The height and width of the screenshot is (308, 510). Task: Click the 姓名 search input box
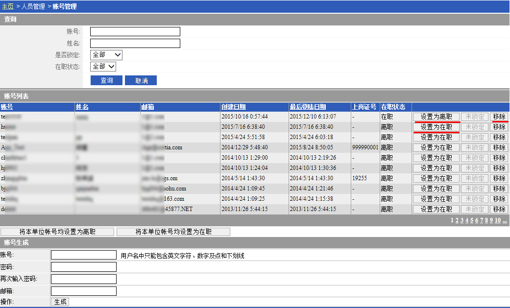pos(135,44)
